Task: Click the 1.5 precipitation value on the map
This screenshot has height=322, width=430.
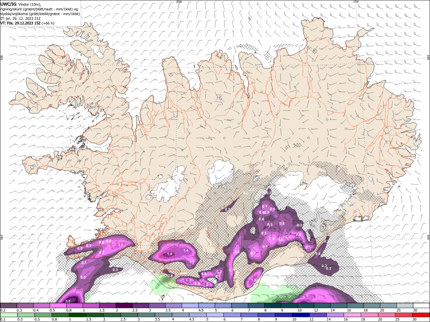Action: click(254, 280)
